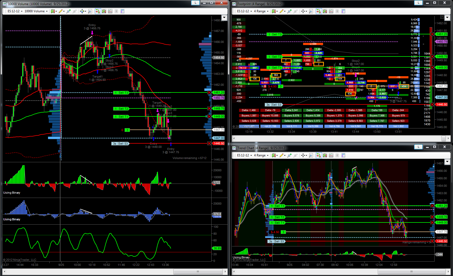Zoom out on the Footprint chart
Screen dimensions: 453x276
click(295, 11)
